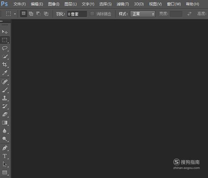Select the Gradient tool
Image resolution: width=208 pixels, height=178 pixels.
(x=5, y=122)
